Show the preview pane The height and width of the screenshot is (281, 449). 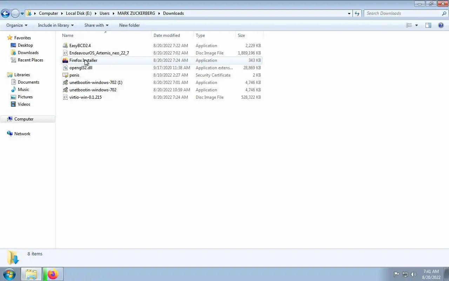tap(428, 25)
